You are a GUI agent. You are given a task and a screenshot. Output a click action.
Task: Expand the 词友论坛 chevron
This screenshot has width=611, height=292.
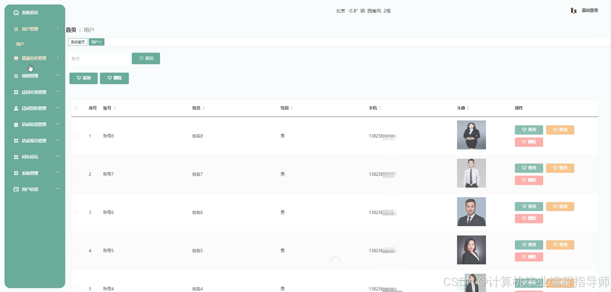click(58, 156)
